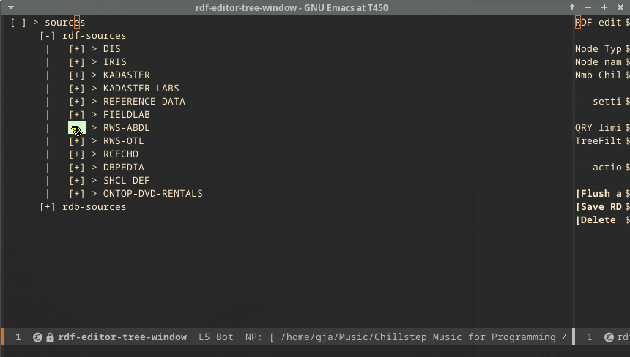
Task: Click the L5 Bot position indicator
Action: click(216, 337)
